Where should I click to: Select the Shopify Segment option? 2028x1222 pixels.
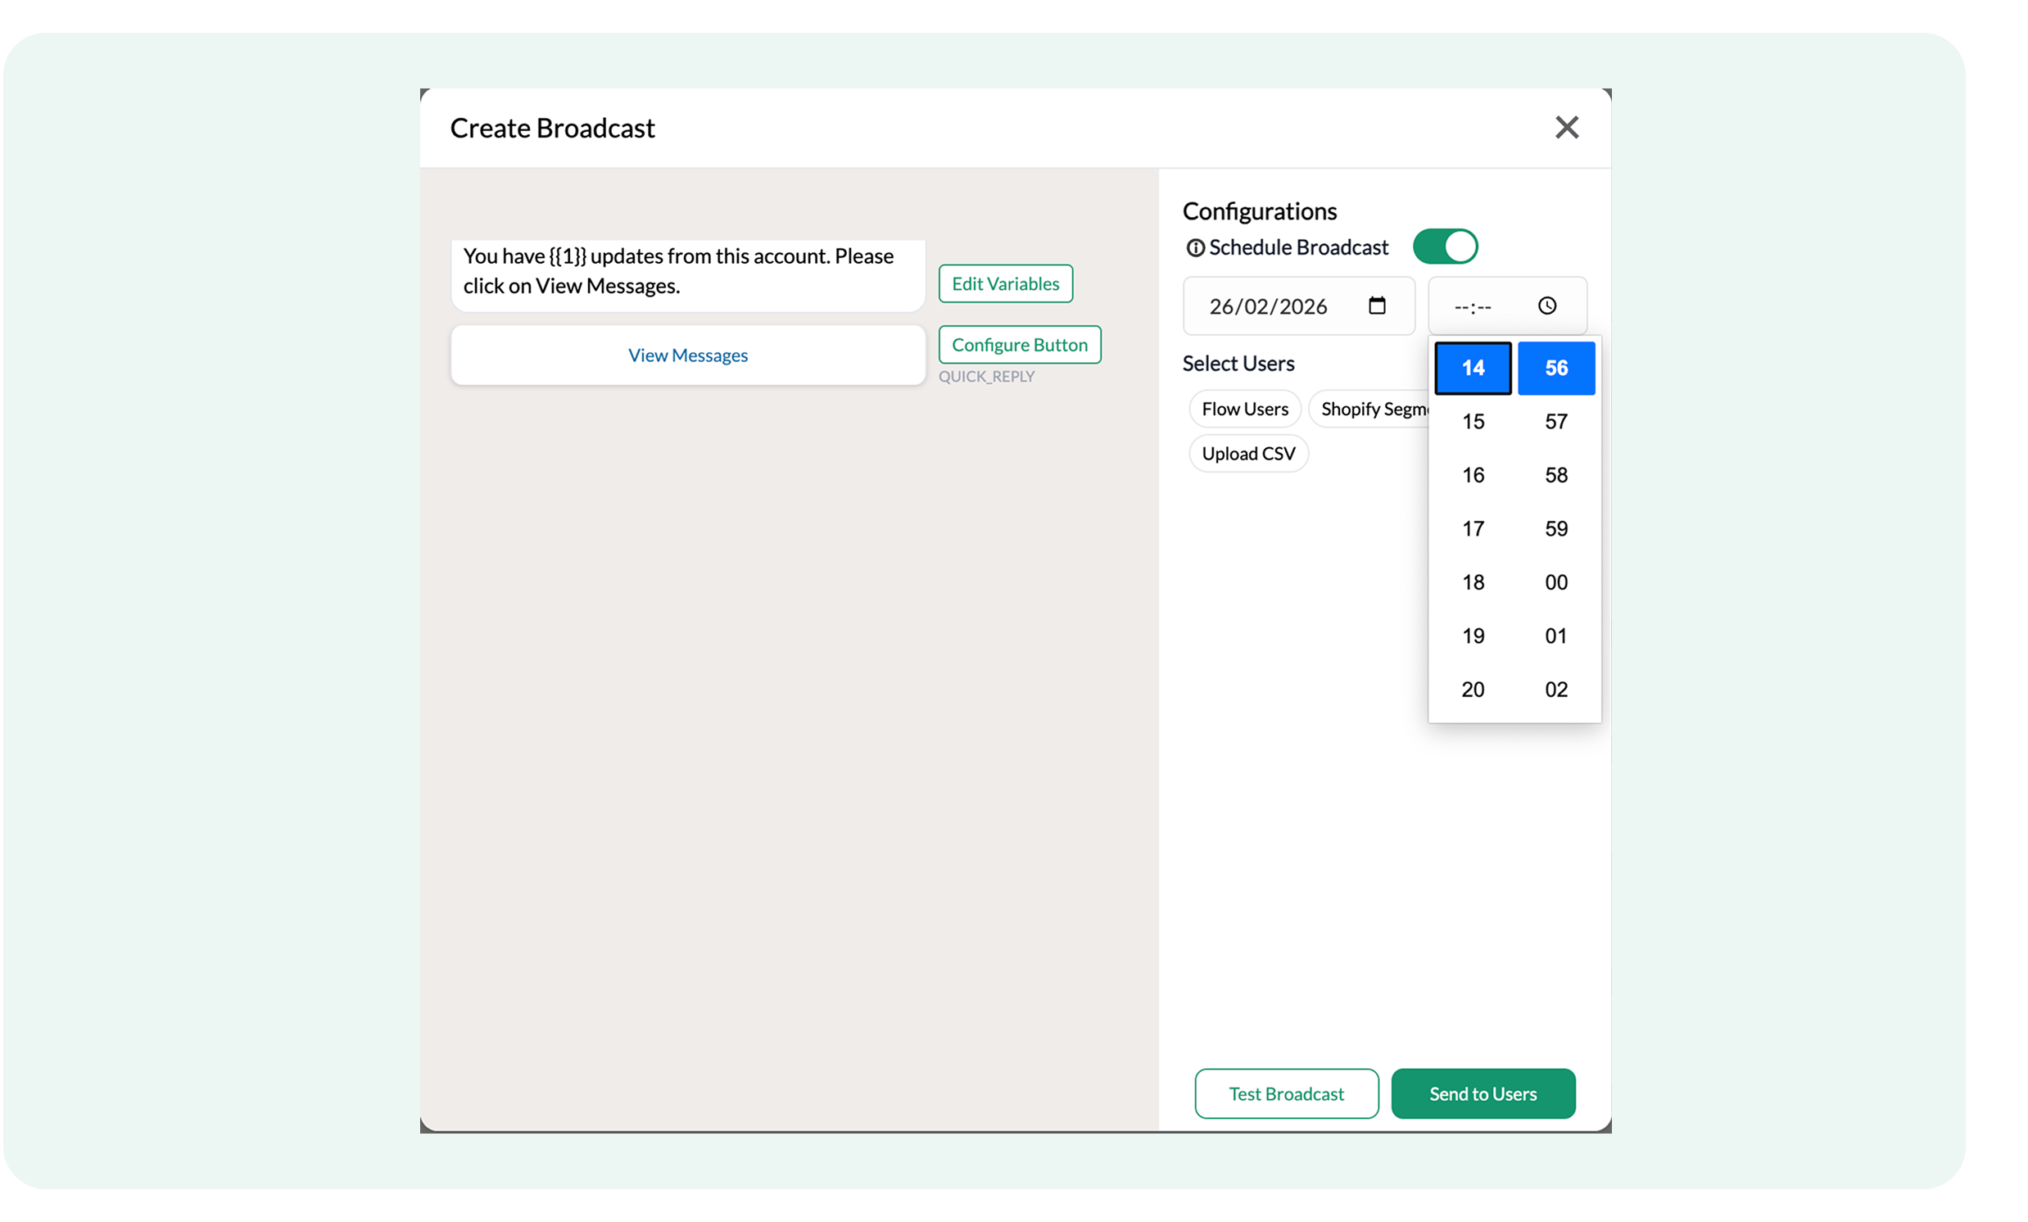pos(1371,409)
